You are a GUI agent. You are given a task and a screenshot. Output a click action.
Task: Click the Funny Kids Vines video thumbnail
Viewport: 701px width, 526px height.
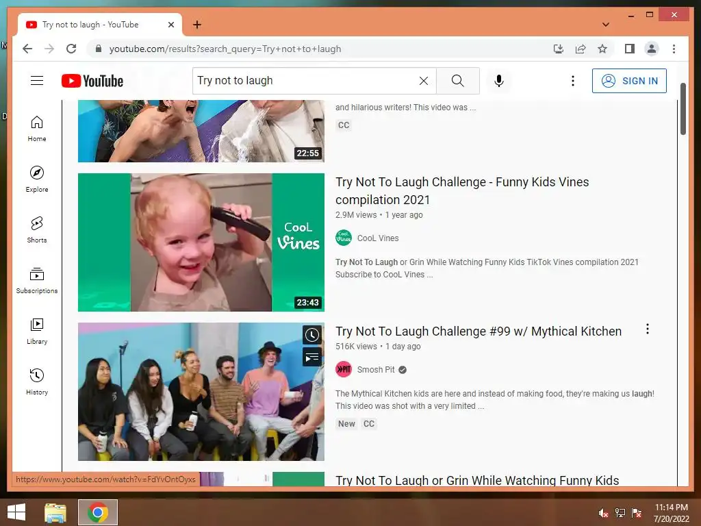click(x=201, y=242)
